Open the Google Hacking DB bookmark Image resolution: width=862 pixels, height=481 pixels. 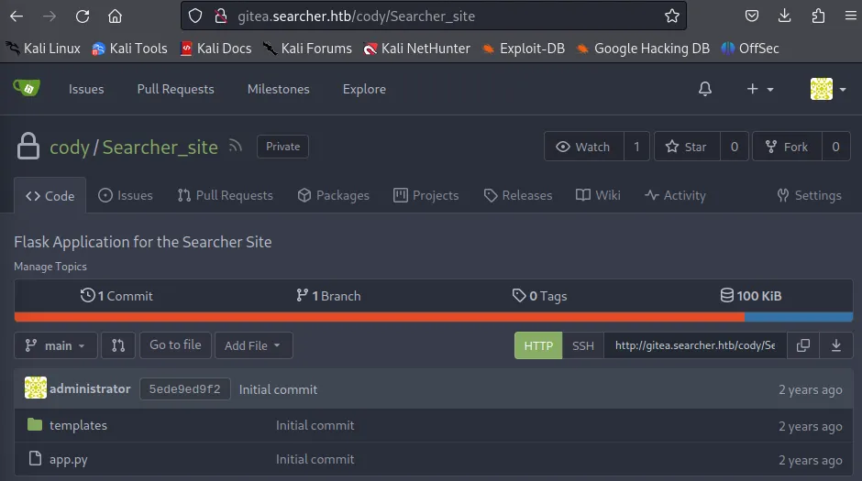pos(643,49)
